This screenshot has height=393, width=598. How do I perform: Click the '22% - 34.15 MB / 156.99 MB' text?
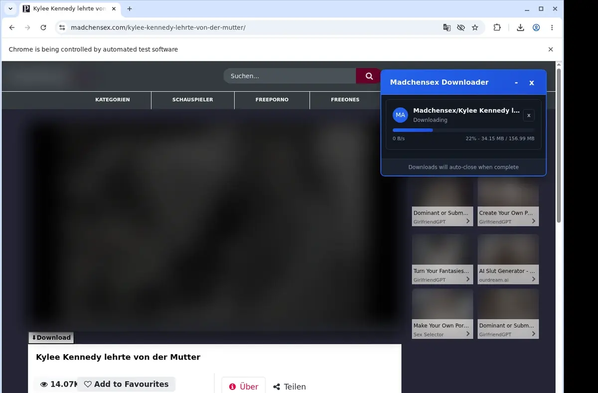click(500, 139)
